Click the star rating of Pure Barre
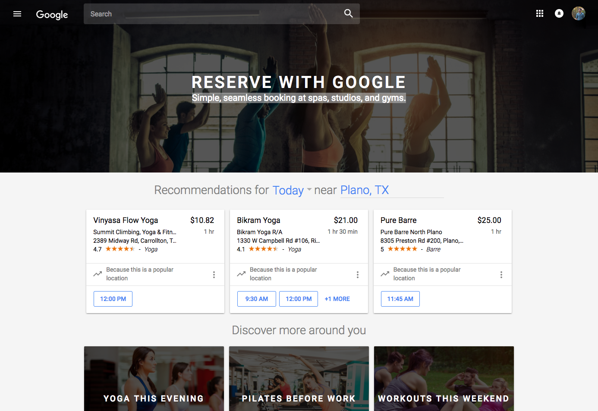This screenshot has width=598, height=411. [403, 249]
